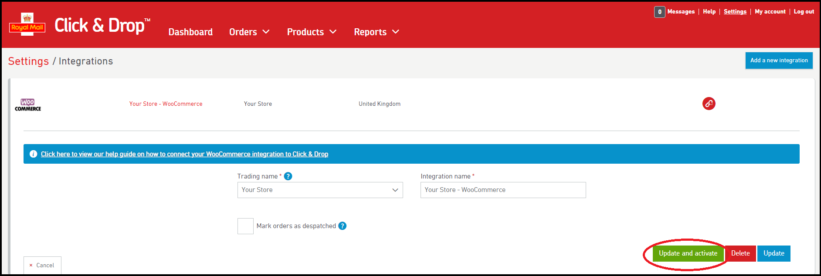This screenshot has height=276, width=821.
Task: Go to the Dashboard
Action: tap(190, 32)
